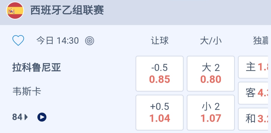Open team 拉科鲁尼亚 details
271x133 pixels.
37,68
